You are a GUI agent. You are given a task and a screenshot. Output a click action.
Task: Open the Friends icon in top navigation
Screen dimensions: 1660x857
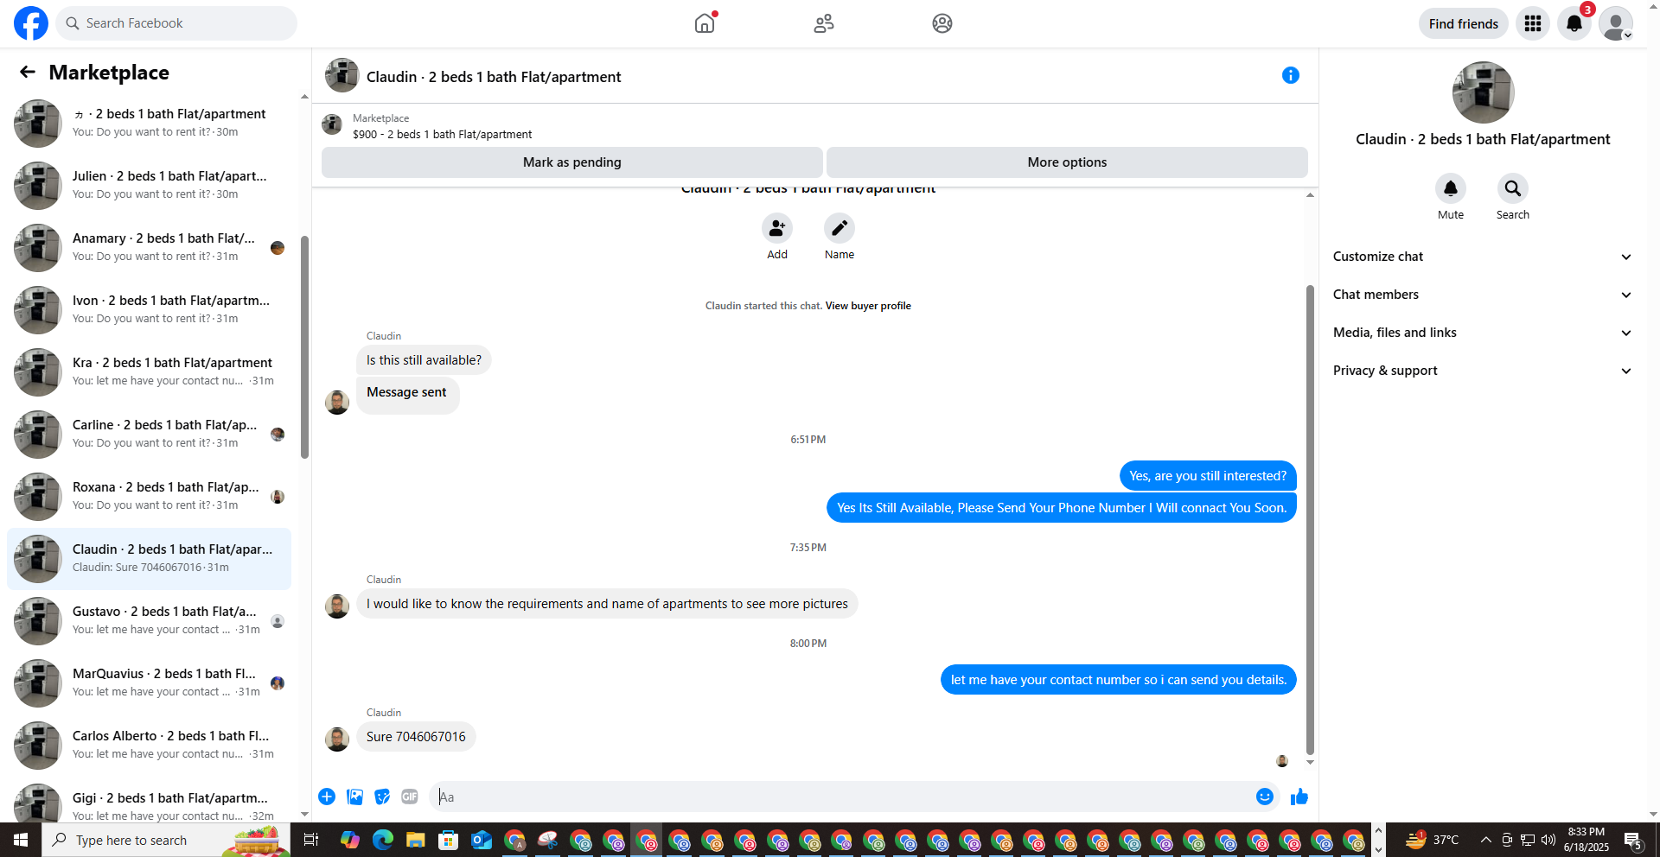pos(824,23)
